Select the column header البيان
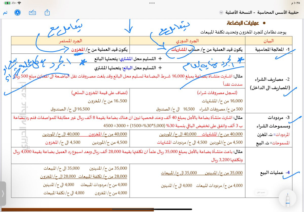Screen dimensions: 304x212 coord(269,41)
